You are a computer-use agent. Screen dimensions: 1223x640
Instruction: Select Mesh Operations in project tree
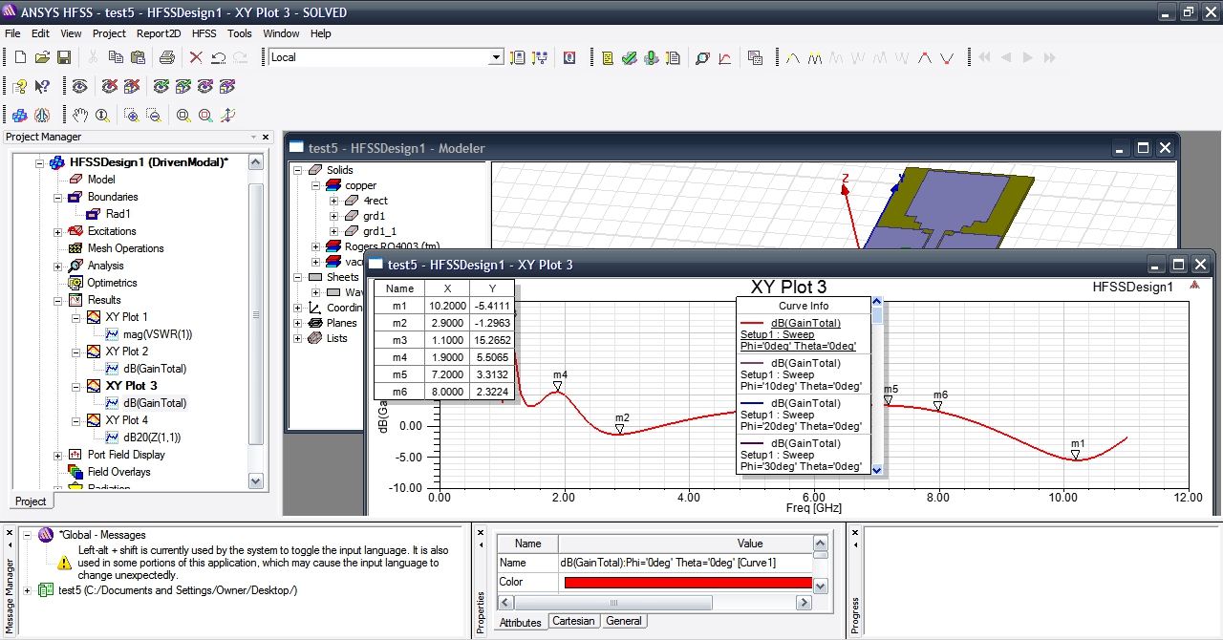(x=125, y=248)
